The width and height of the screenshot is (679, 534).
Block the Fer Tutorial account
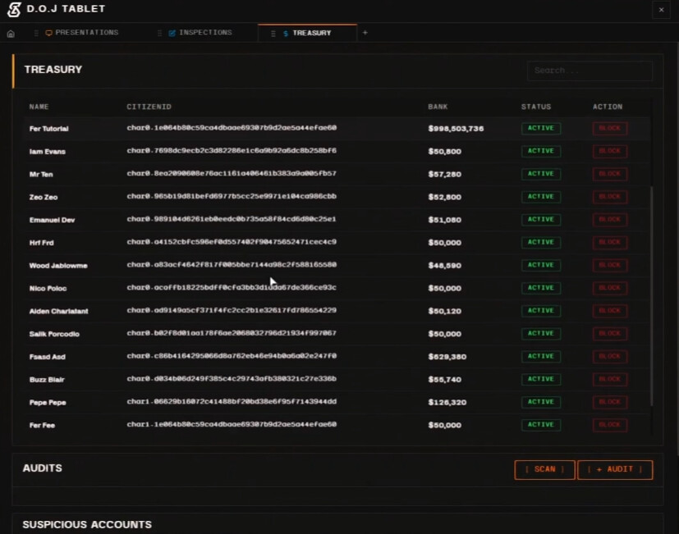[x=610, y=128]
